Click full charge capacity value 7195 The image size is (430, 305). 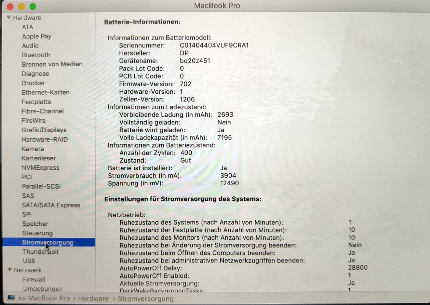tap(224, 138)
